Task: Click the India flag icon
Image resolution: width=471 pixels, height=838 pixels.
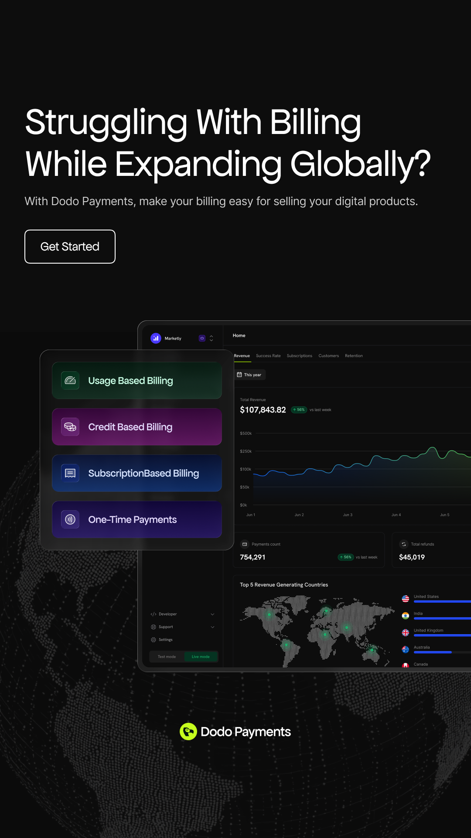Action: pyautogui.click(x=406, y=616)
